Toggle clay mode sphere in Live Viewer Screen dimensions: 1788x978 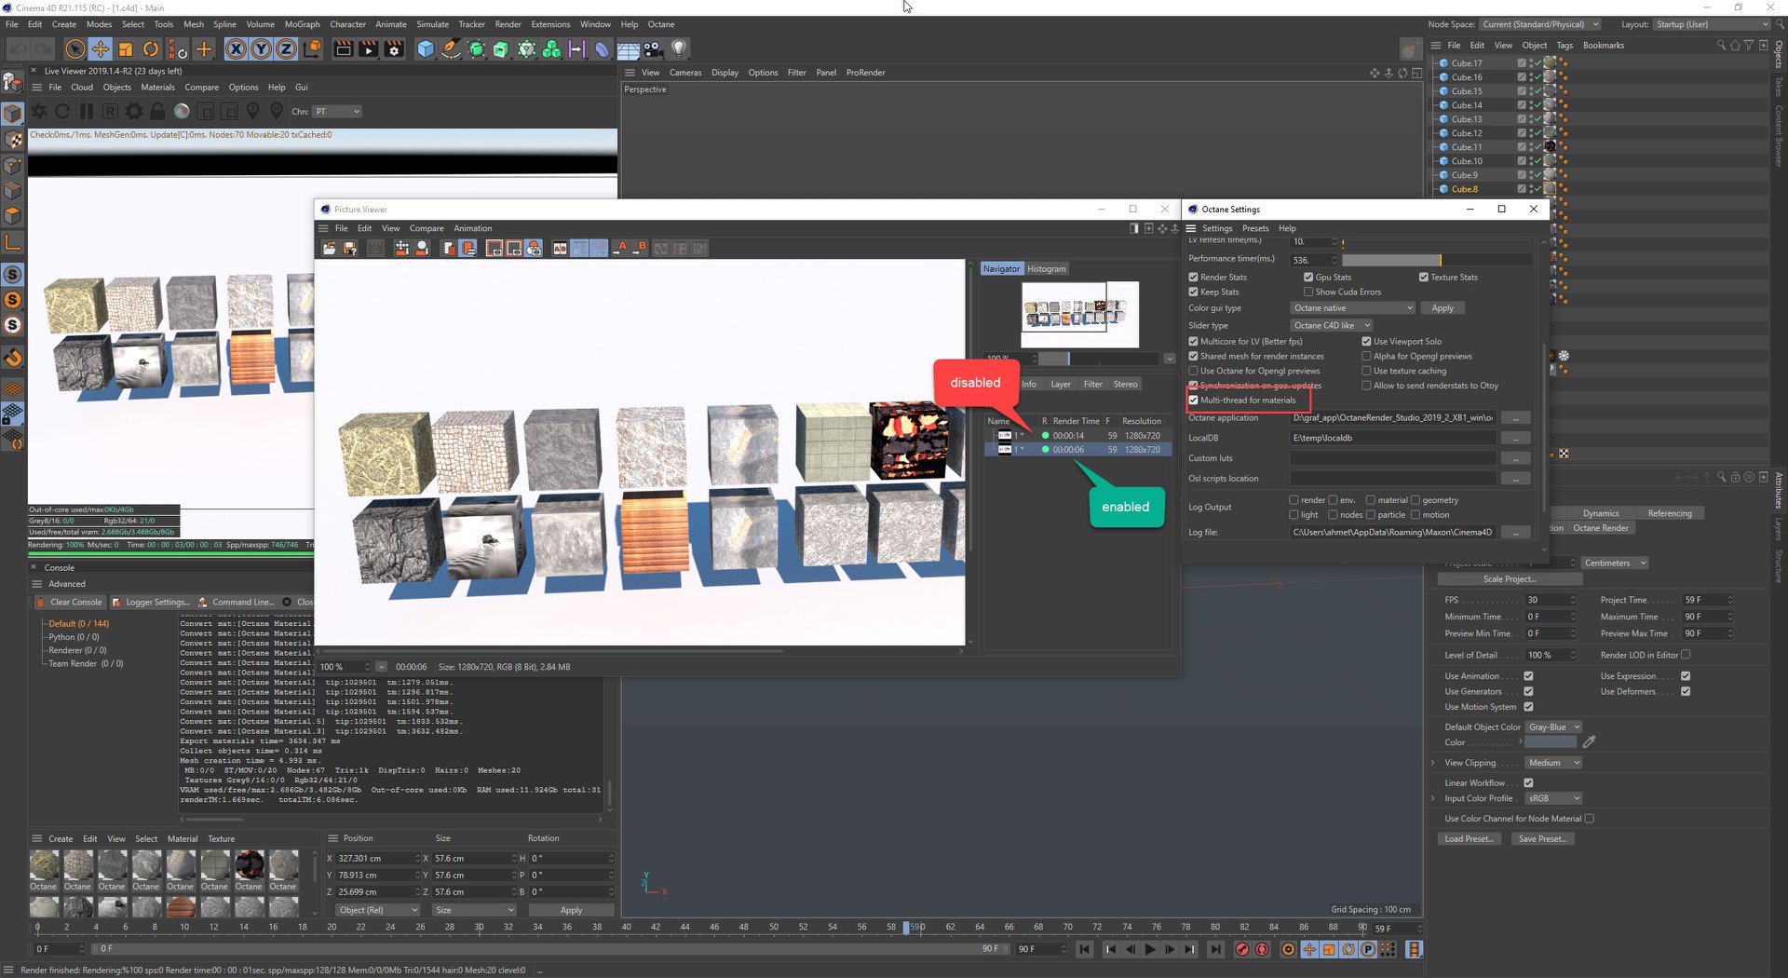[x=182, y=112]
